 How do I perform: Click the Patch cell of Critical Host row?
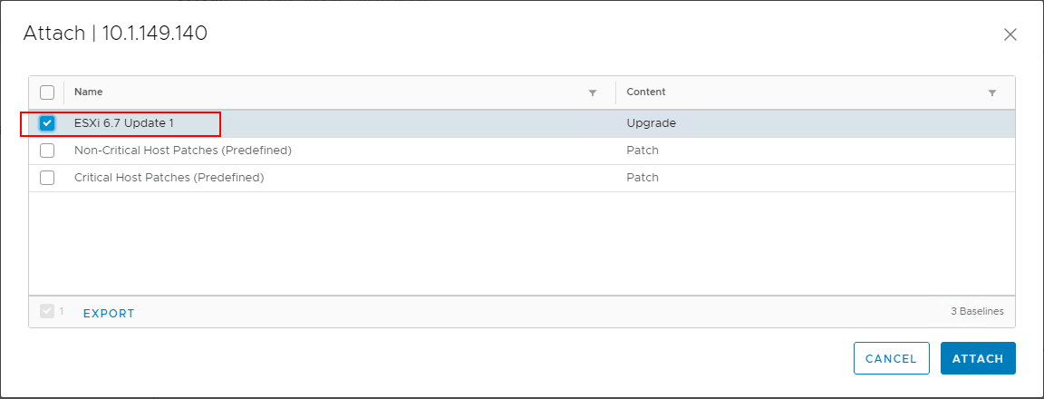tap(643, 178)
